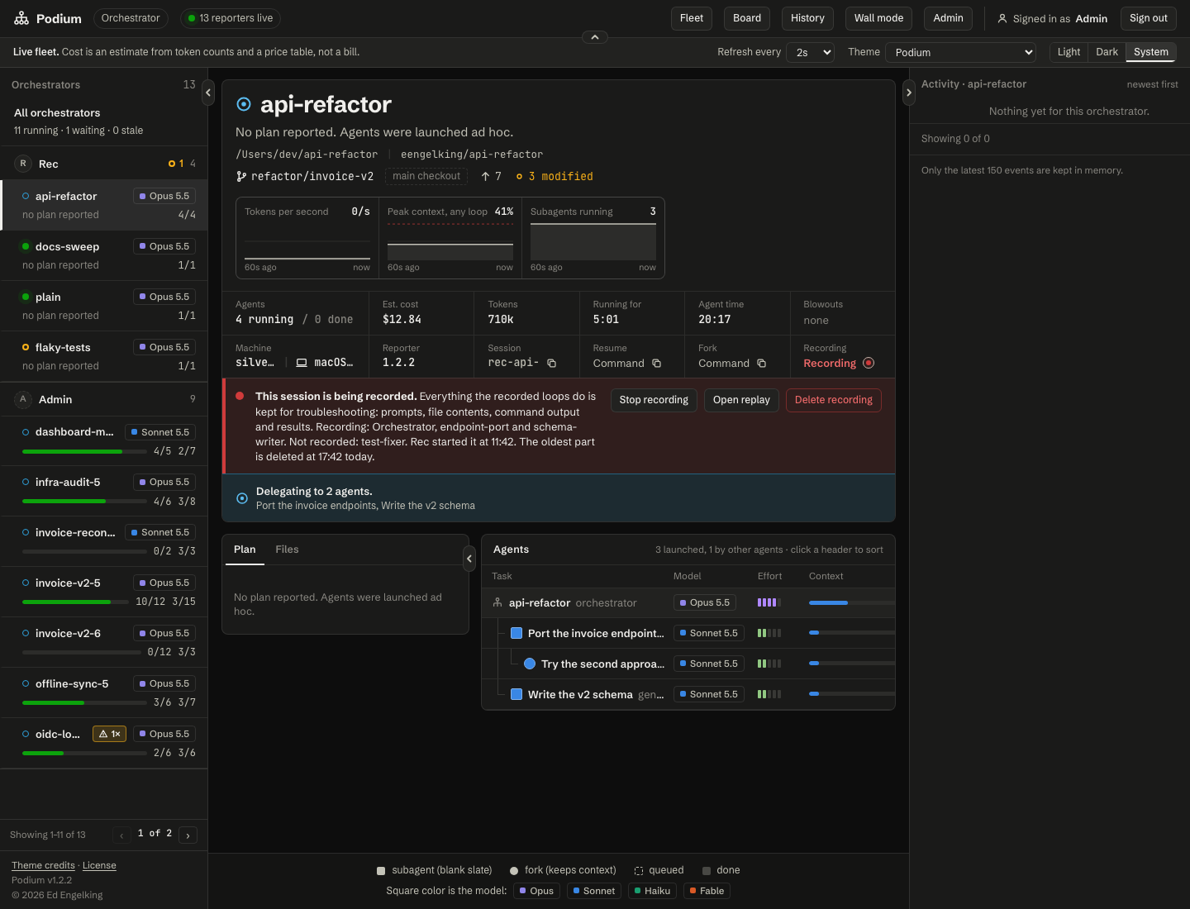1190x909 pixels.
Task: Click the signed-in user icon
Action: pyautogui.click(x=1002, y=18)
